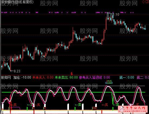149x114 pixels.
Task: Click the 加仓: -10.00 indicator value
Action: pyautogui.click(x=22, y=77)
